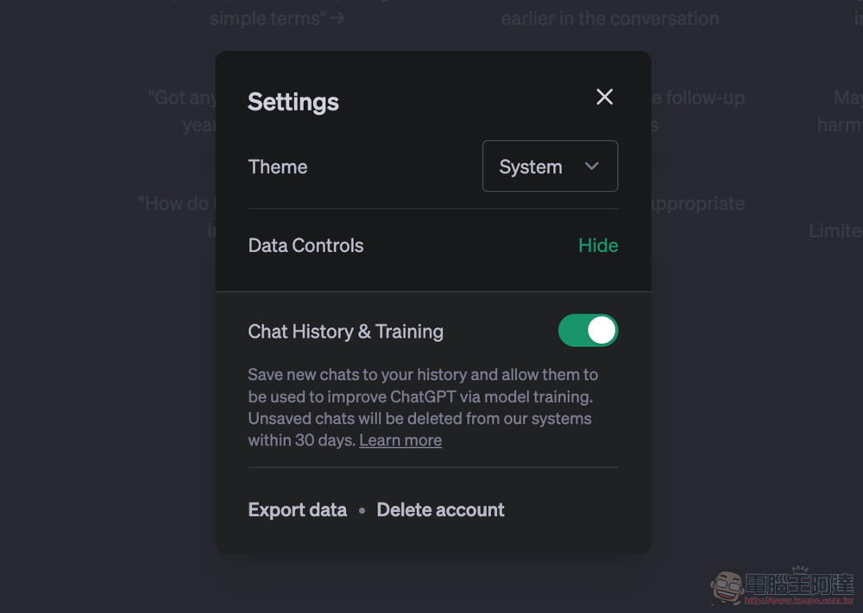The image size is (863, 613).
Task: Click the cartoon face watermark logo
Action: point(727,587)
